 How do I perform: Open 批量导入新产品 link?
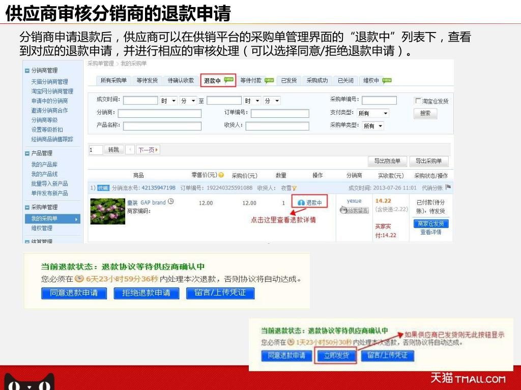point(49,184)
